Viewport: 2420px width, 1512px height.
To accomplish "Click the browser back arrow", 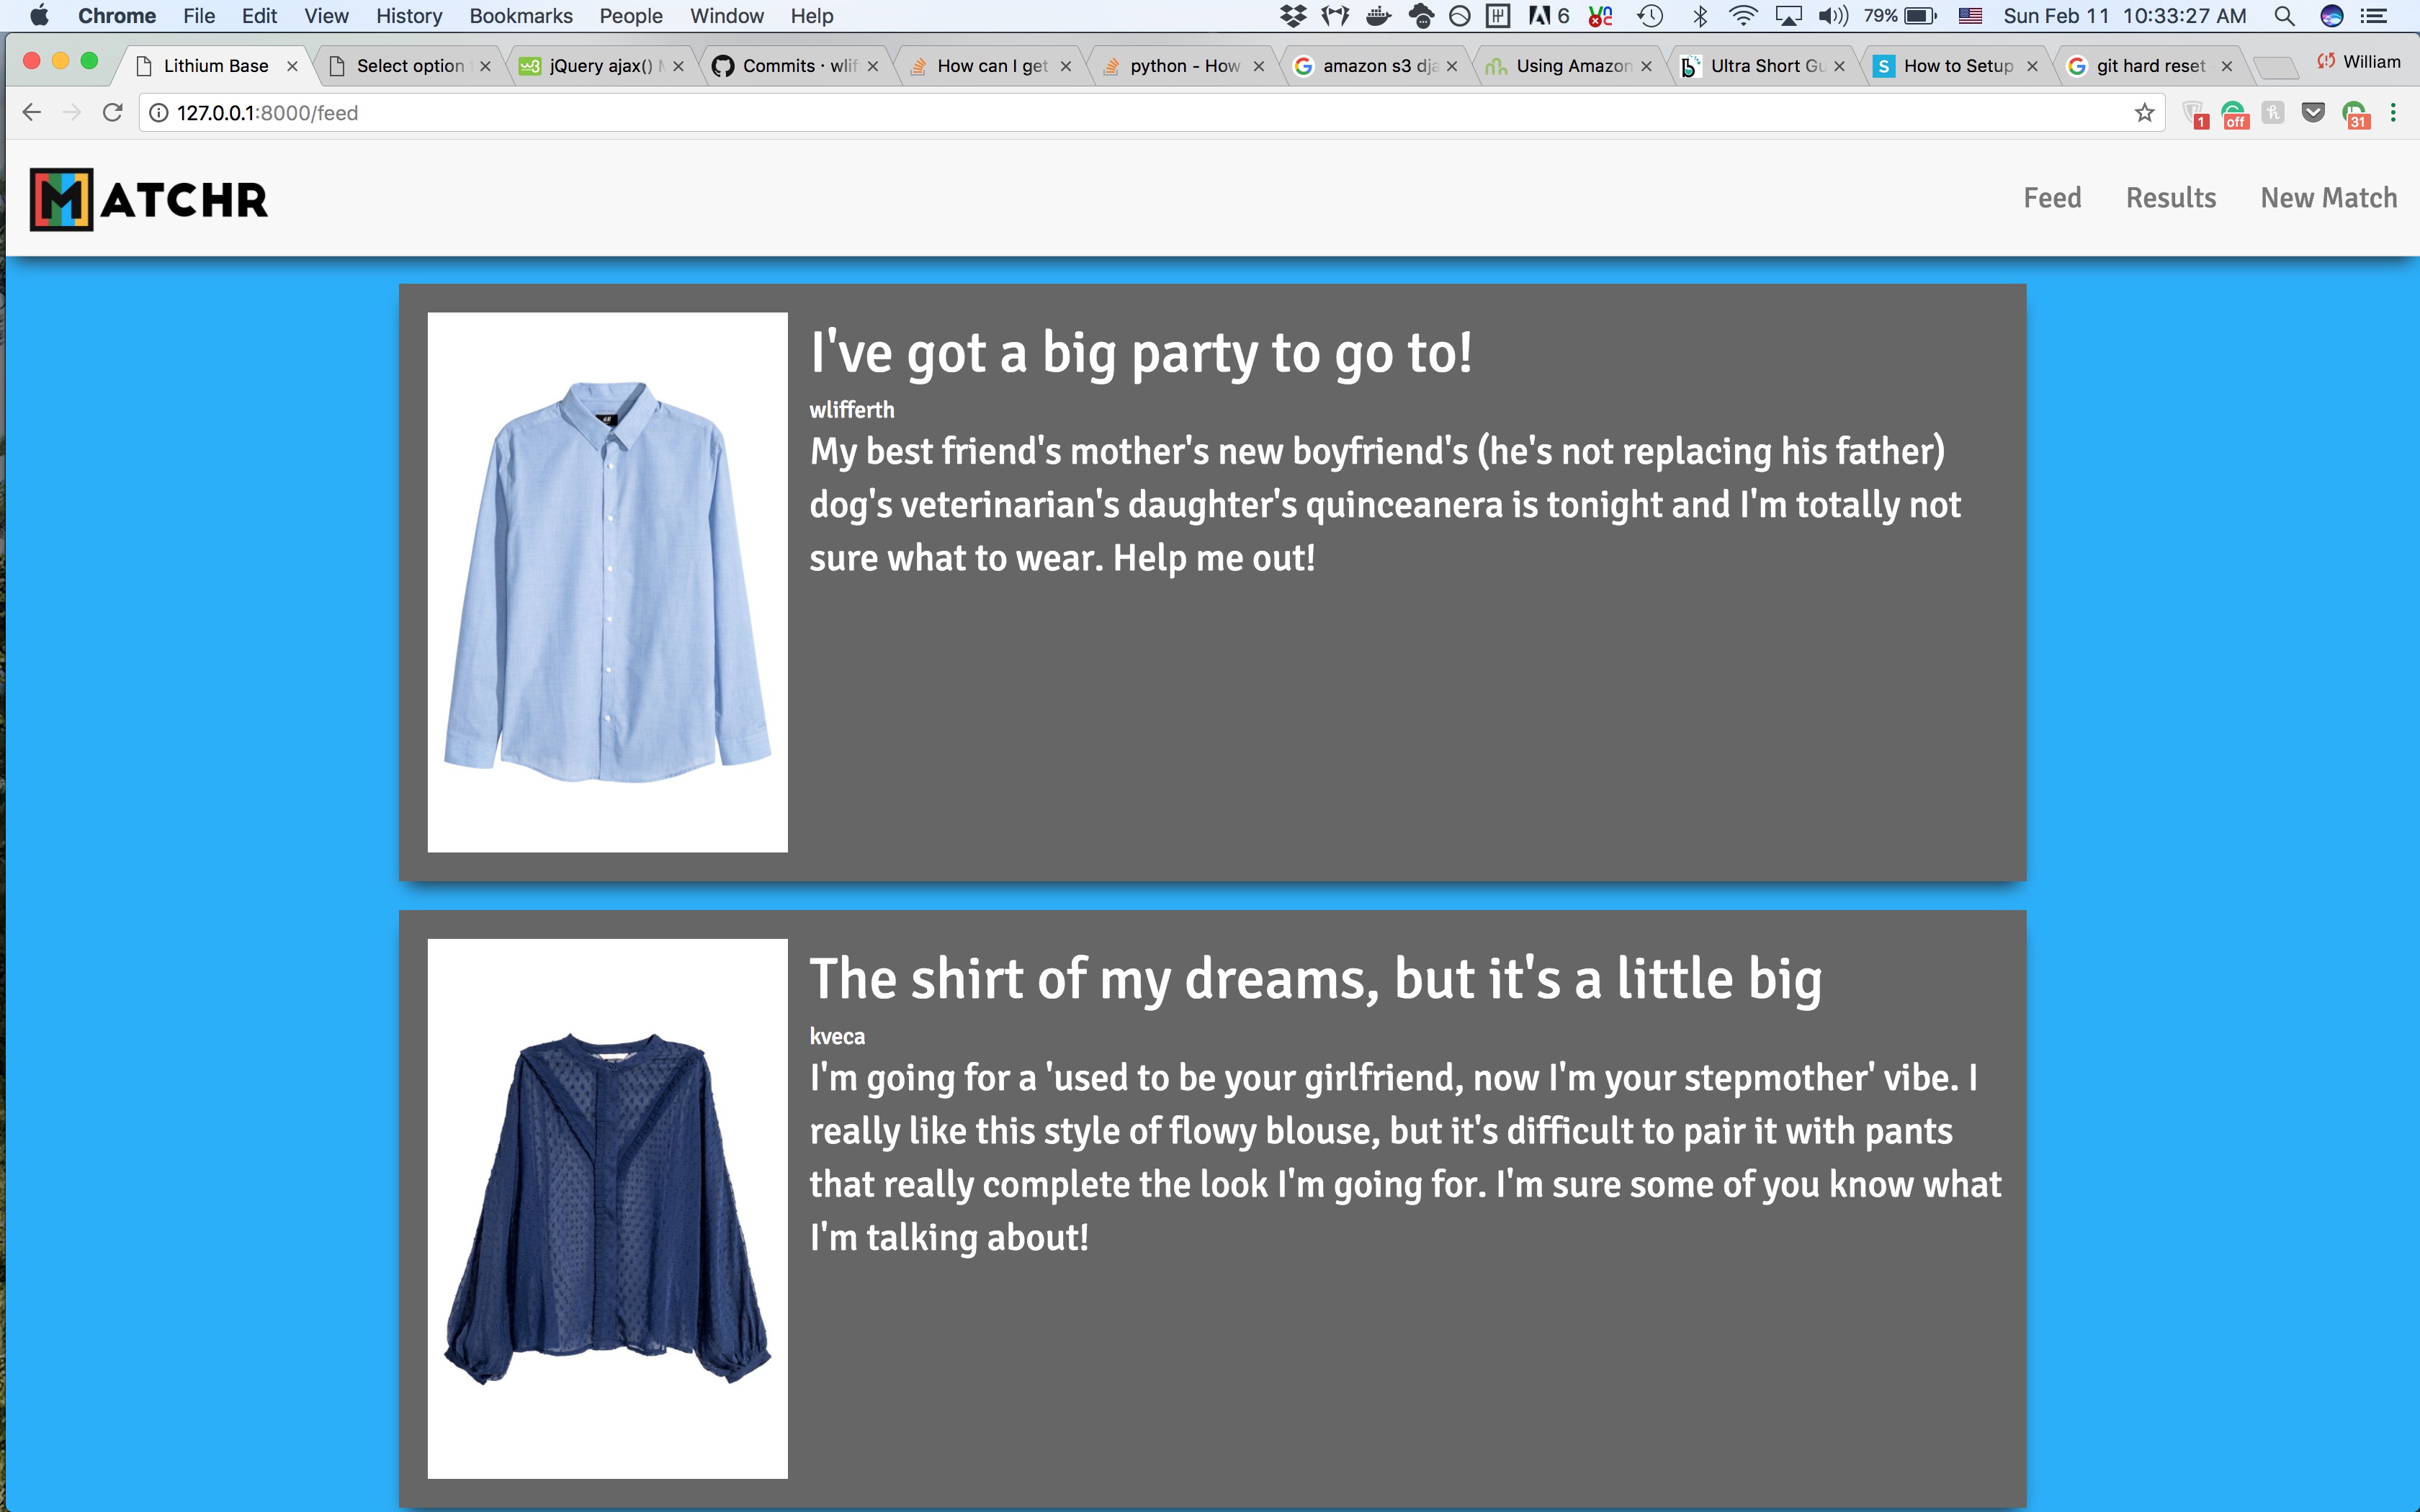I will (32, 113).
